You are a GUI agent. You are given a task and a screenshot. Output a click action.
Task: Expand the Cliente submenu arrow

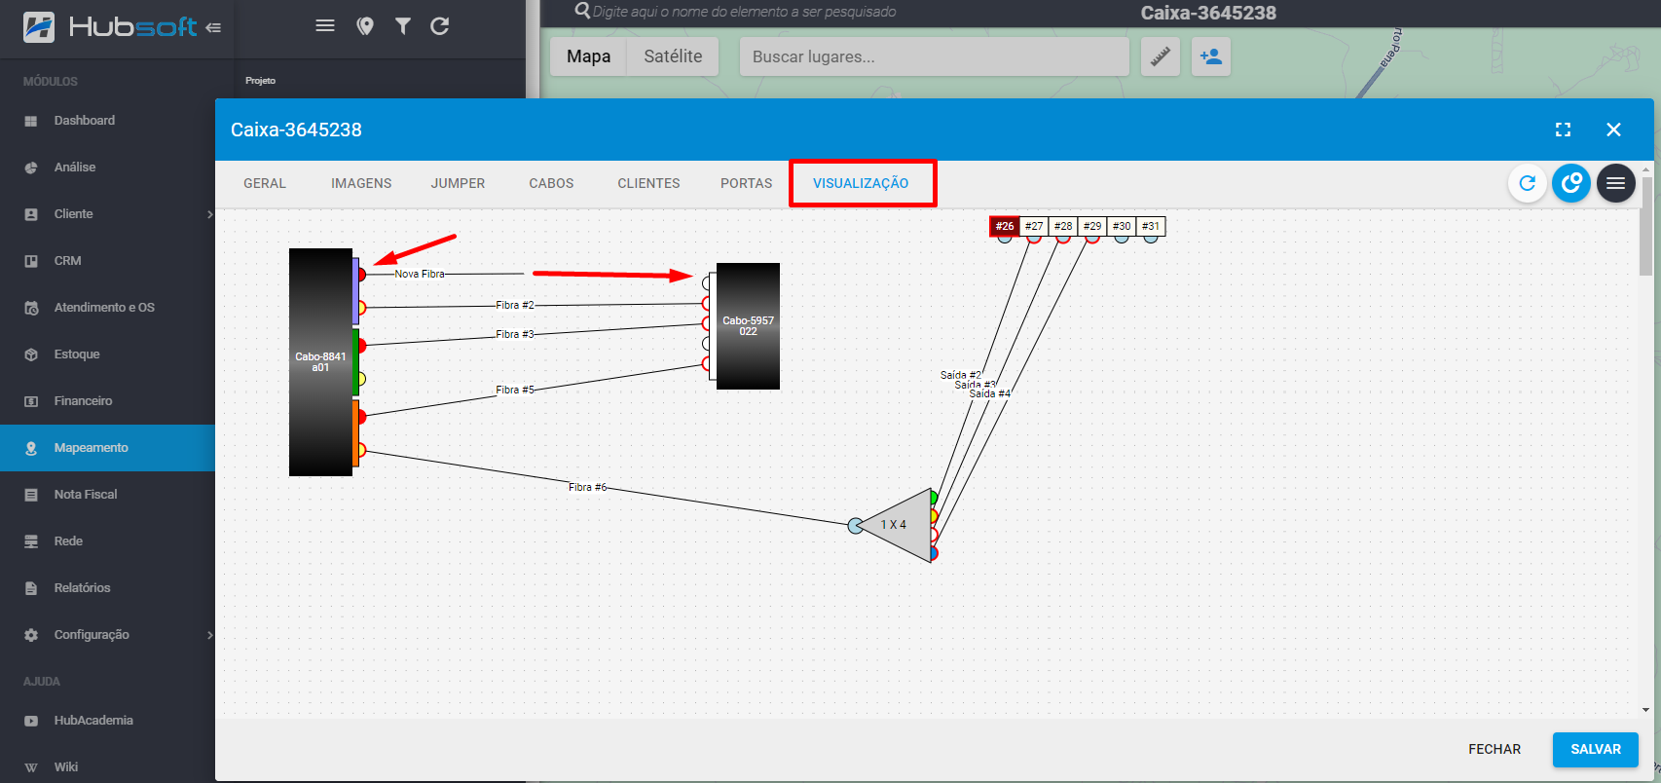tap(209, 214)
